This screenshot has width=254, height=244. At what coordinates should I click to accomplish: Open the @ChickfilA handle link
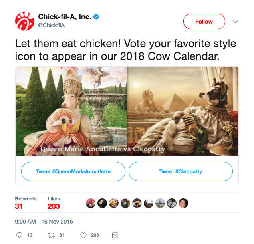tap(52, 25)
